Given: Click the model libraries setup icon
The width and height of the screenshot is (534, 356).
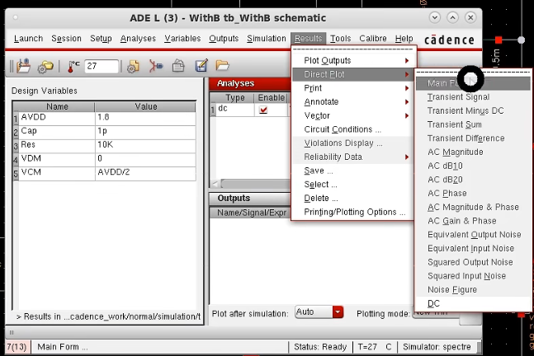Looking at the screenshot, I should click(133, 66).
